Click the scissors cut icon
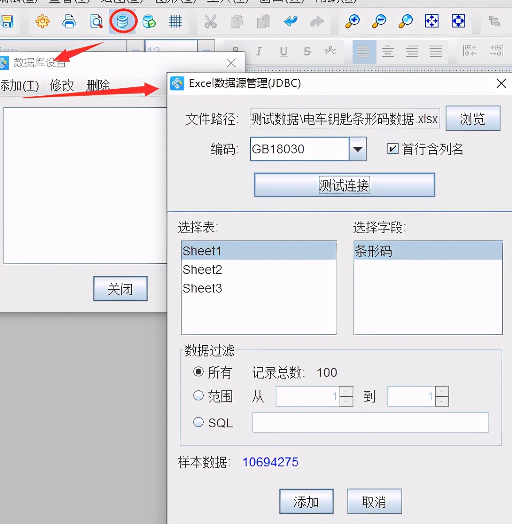The image size is (512, 524). coord(210,21)
